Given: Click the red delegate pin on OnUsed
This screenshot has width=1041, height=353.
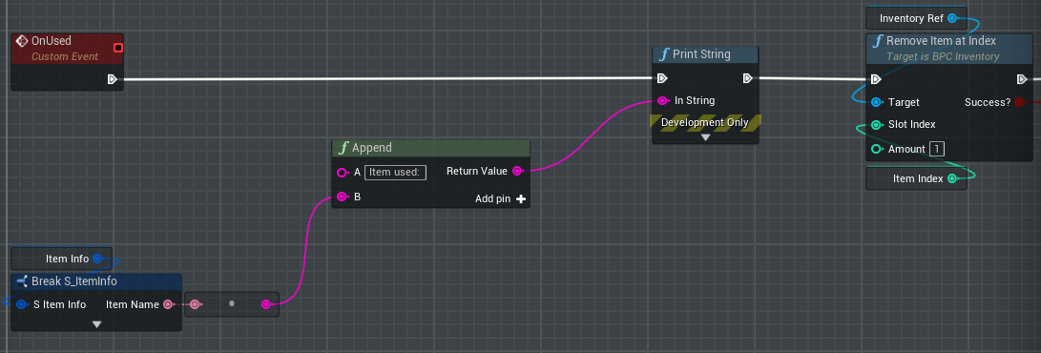Looking at the screenshot, I should [118, 47].
